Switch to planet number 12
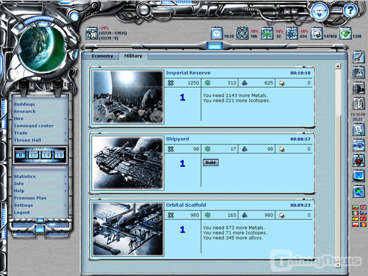The width and height of the screenshot is (368, 276). (x=33, y=155)
